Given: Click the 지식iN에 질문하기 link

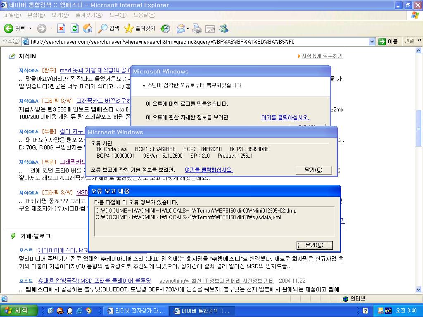Looking at the screenshot, I should pyautogui.click(x=322, y=56).
